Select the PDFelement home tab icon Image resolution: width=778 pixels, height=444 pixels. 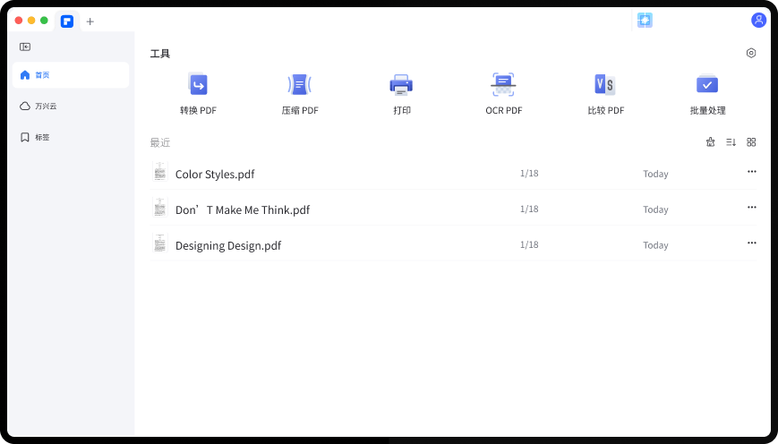point(67,21)
